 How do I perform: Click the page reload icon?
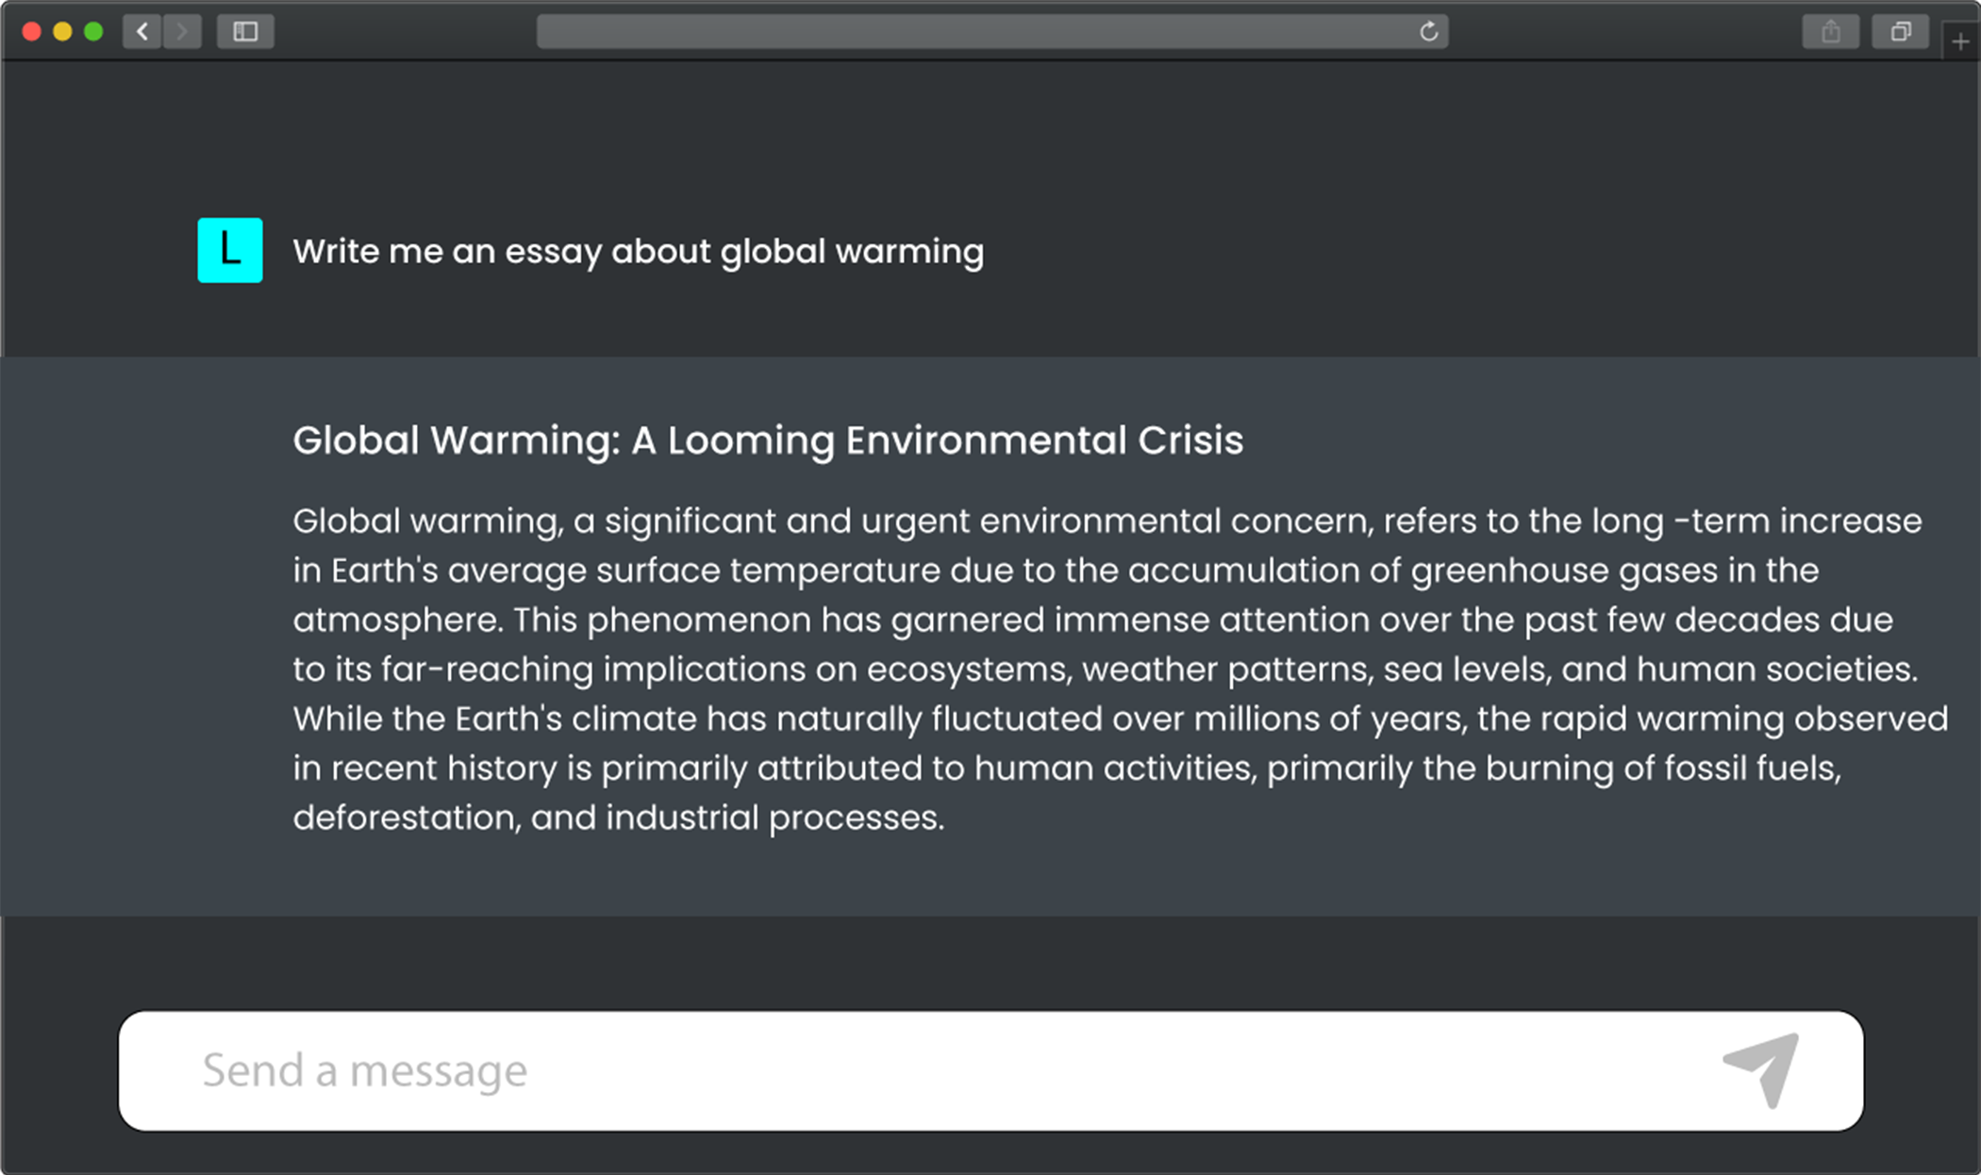1428,32
